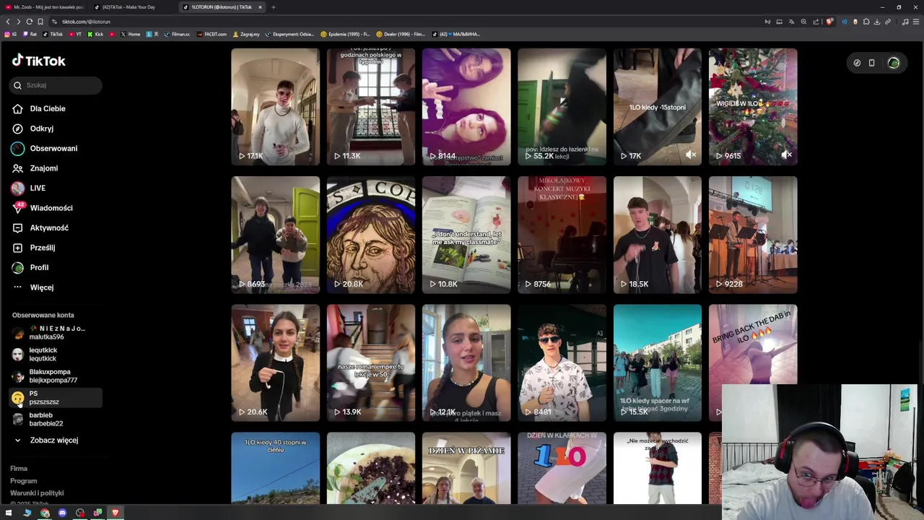The height and width of the screenshot is (520, 924).
Task: Open '1LO kiedy -15stopni' video
Action: tap(658, 107)
